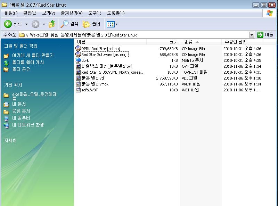
Task: Click the Up folder icon in toolbar
Action: click(x=52, y=24)
